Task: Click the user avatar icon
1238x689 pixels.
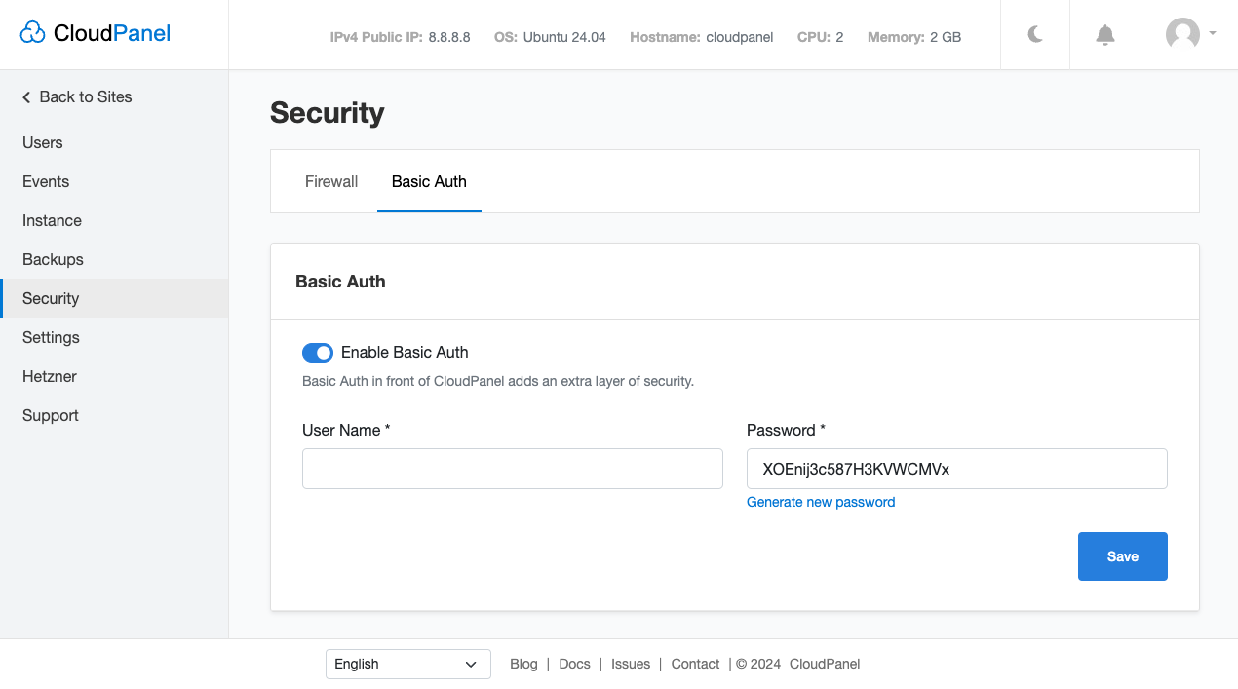Action: click(1182, 34)
